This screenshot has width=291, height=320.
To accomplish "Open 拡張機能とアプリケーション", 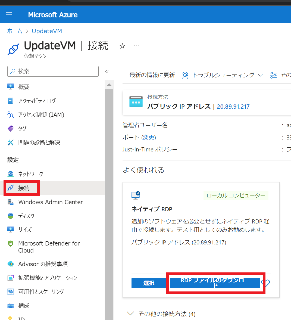I will [48, 278].
